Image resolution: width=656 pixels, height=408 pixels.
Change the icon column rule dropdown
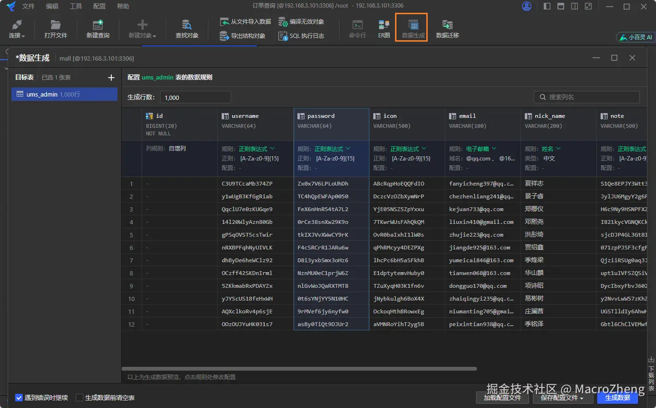[x=408, y=149]
